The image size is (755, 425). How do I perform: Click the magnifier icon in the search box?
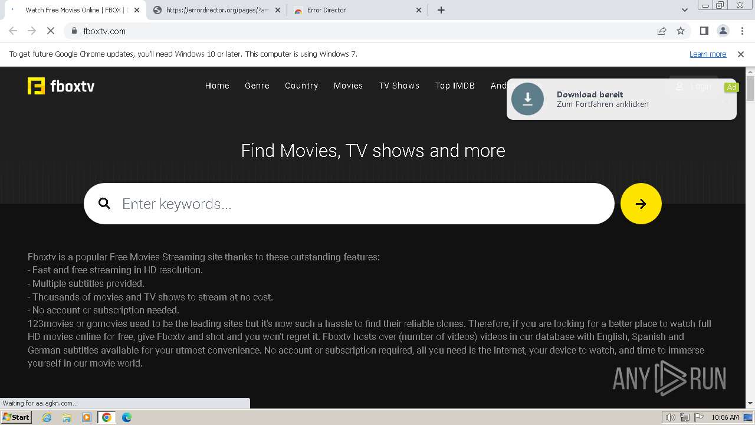104,204
